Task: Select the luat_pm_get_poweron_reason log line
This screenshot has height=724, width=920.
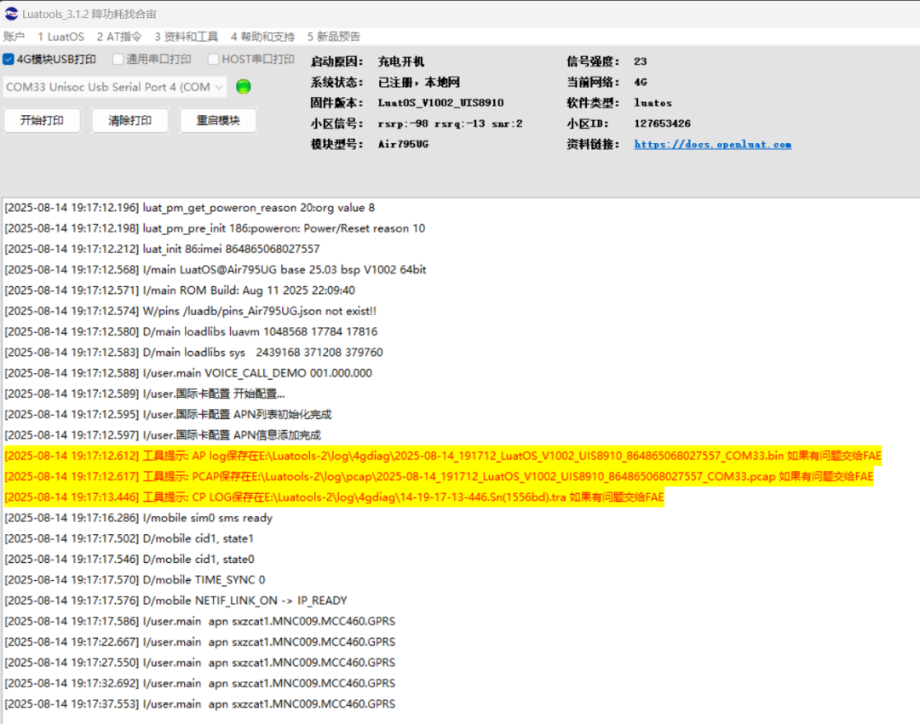Action: (189, 208)
